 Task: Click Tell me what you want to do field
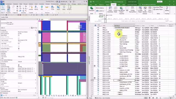coord(148,5)
